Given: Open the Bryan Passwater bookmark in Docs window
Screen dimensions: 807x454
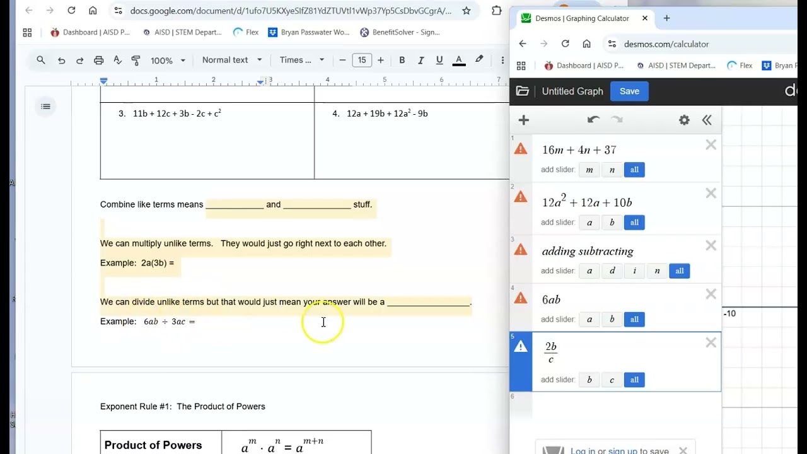Looking at the screenshot, I should (x=309, y=32).
